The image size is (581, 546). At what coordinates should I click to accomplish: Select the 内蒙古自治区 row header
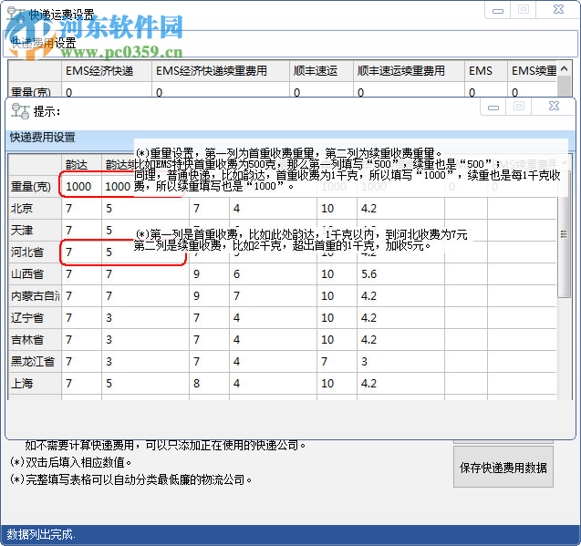[35, 296]
